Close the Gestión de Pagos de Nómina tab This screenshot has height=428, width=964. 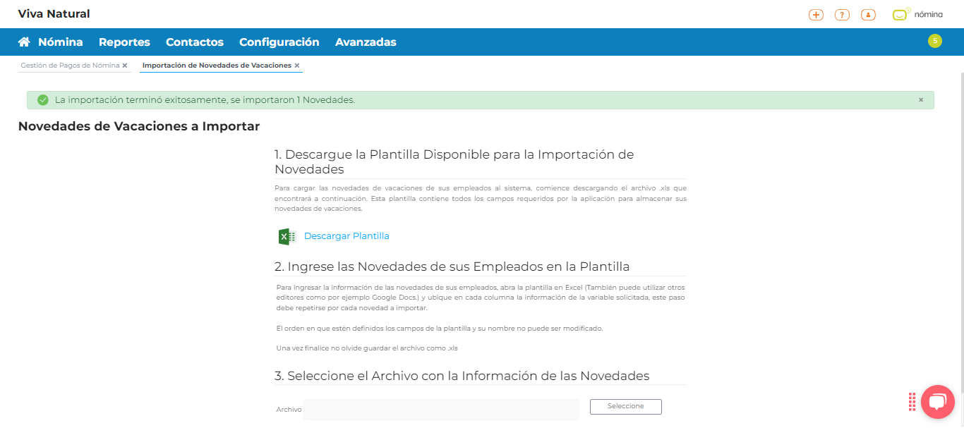point(125,66)
